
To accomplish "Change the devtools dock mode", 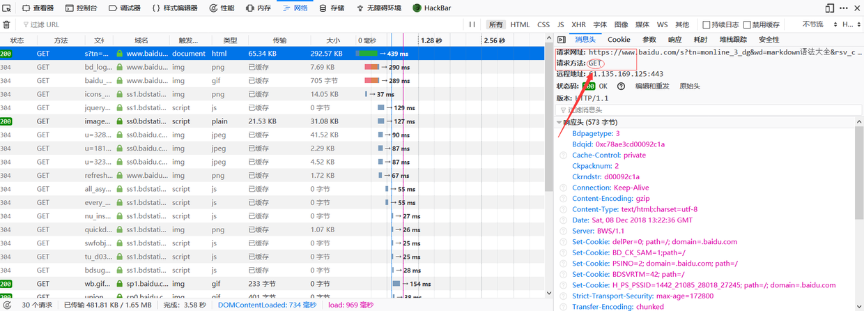I will pos(828,8).
